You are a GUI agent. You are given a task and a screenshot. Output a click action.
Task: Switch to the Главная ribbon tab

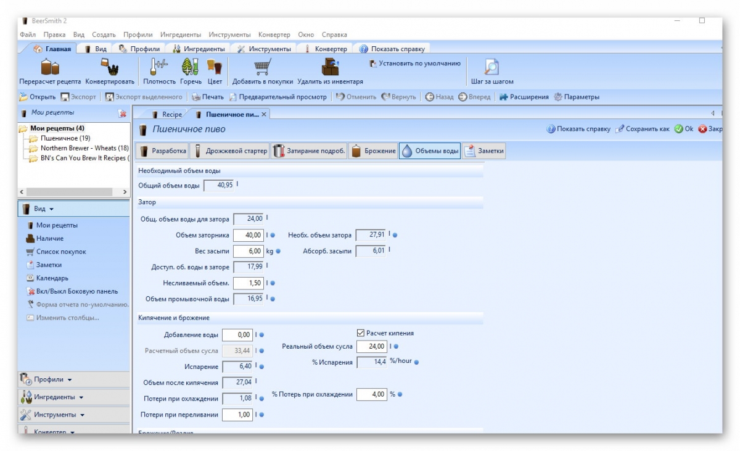53,49
